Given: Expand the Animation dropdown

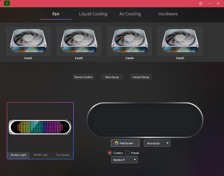Looking at the screenshot, I should pos(157,143).
